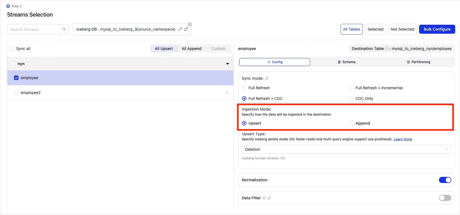Open the Learn more link

click(403, 139)
